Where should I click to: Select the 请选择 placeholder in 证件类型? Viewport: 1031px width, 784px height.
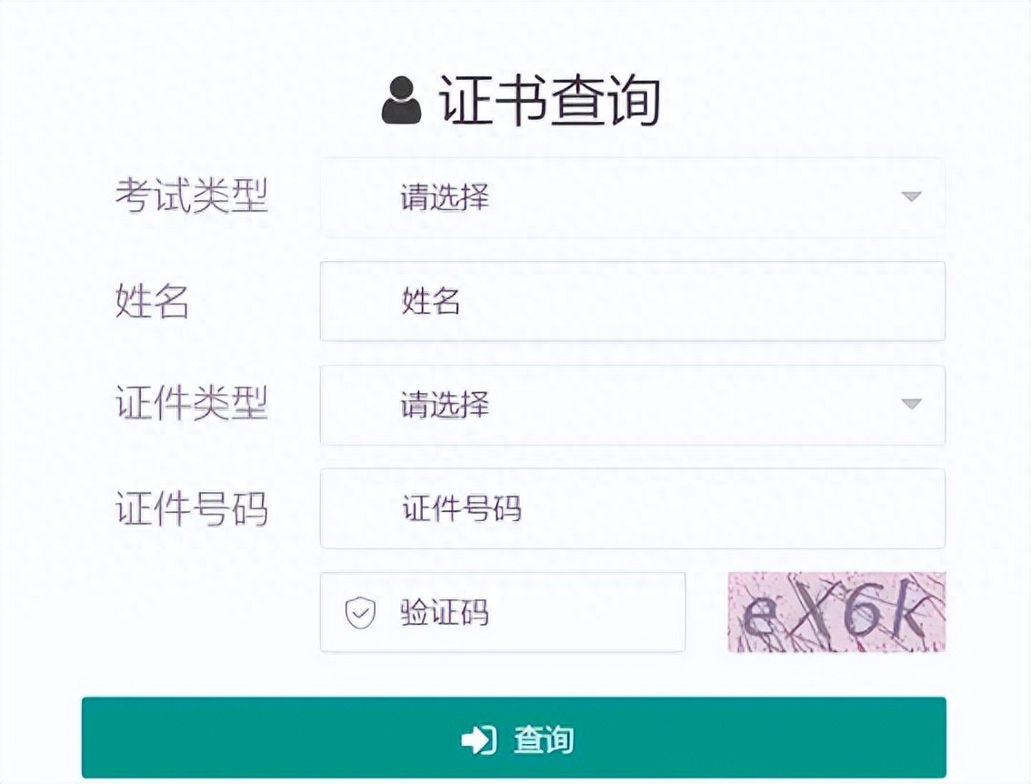[x=445, y=405]
